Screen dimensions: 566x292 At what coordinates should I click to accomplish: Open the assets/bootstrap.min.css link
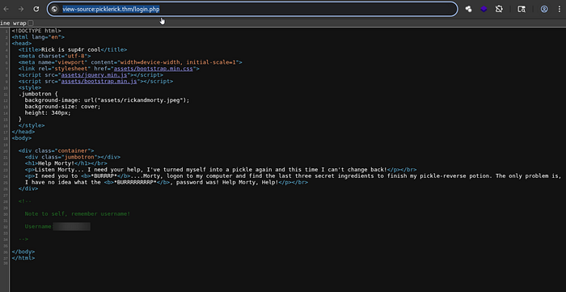point(154,69)
